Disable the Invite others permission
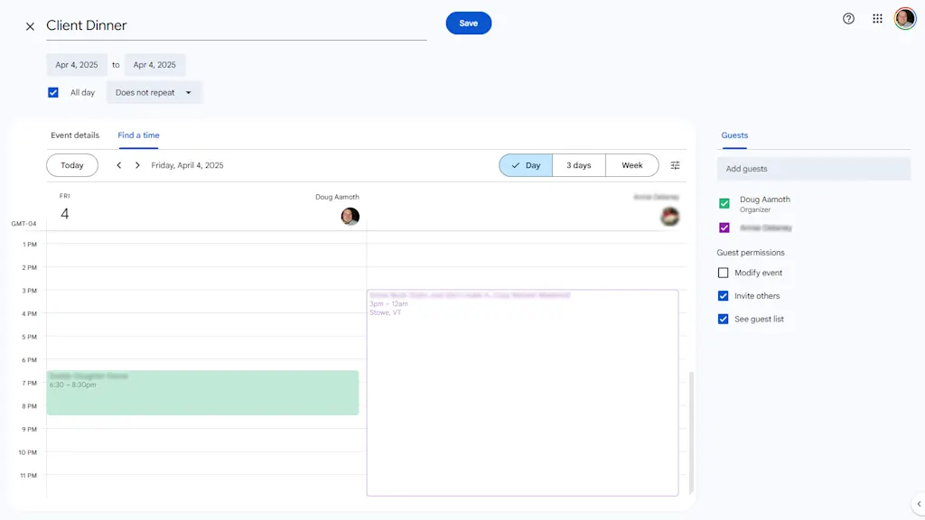The image size is (925, 520). click(x=723, y=296)
